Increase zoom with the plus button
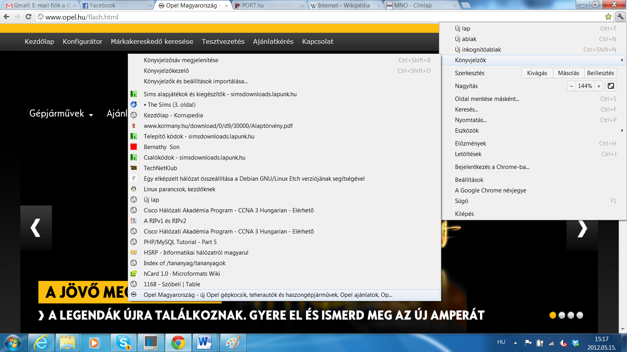Screen dimensions: 627x352 (599, 86)
